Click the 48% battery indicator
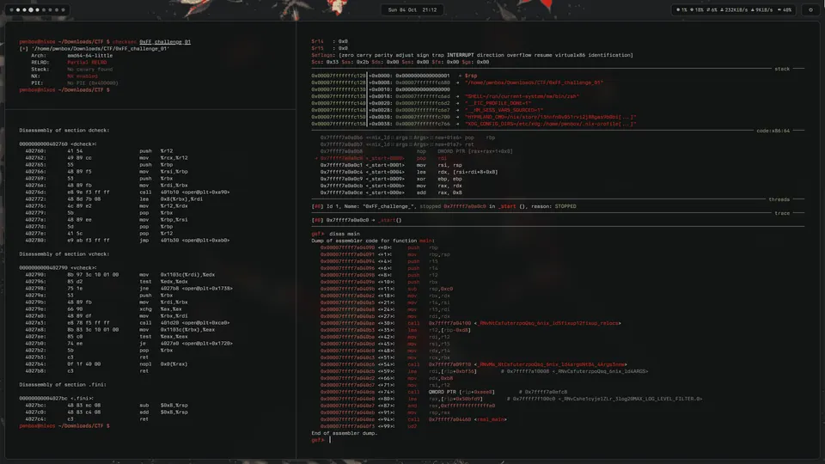The image size is (825, 464). point(785,9)
